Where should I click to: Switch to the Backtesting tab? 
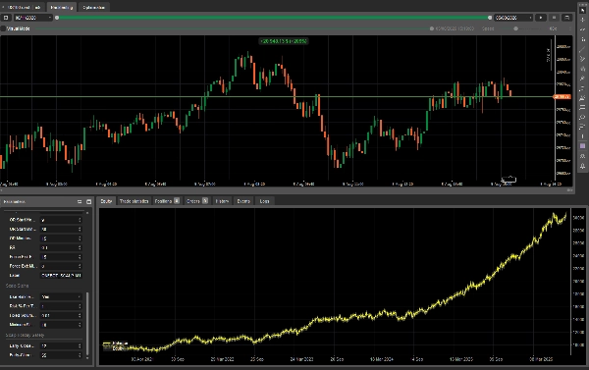(x=62, y=7)
